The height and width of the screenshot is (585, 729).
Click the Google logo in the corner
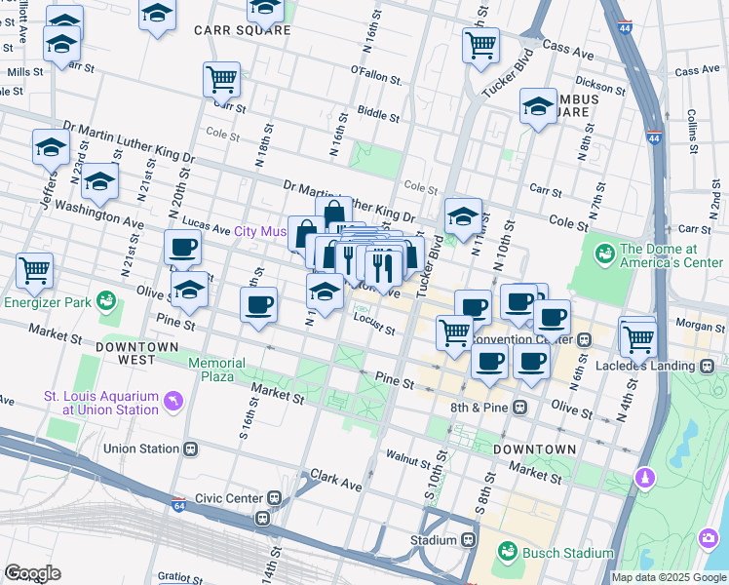click(32, 574)
